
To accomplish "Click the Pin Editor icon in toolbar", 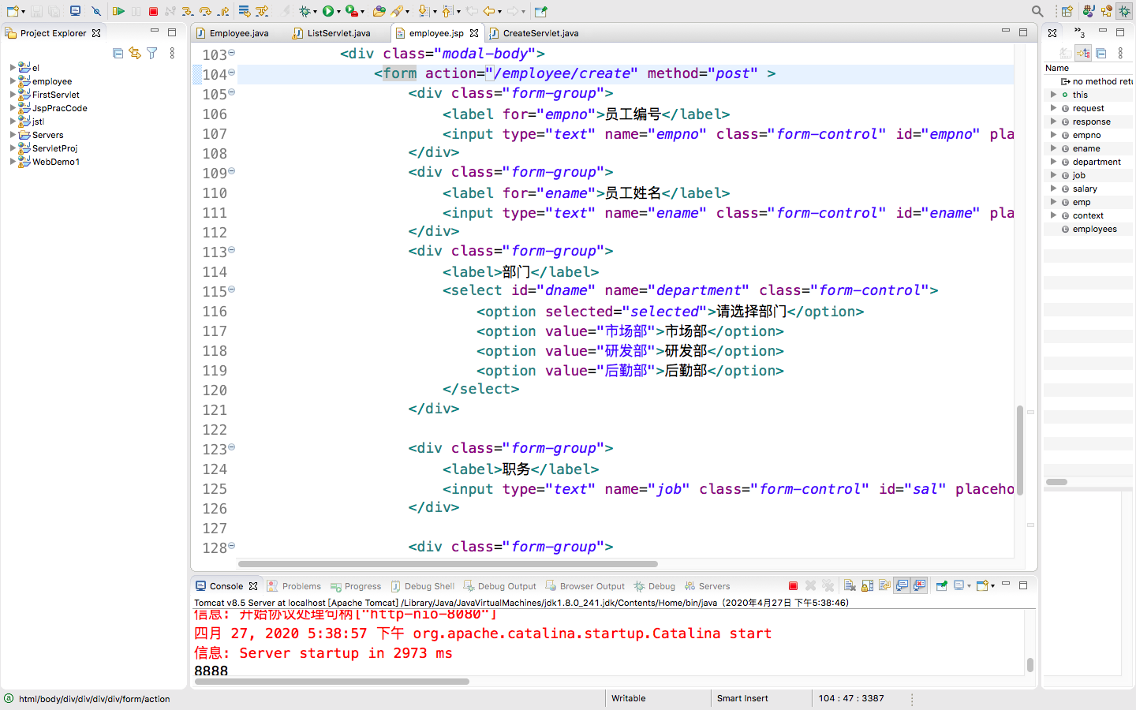I will tap(541, 11).
